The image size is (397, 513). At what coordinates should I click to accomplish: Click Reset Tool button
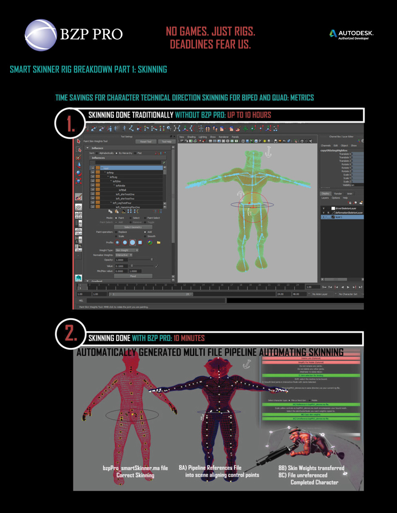pyautogui.click(x=146, y=142)
